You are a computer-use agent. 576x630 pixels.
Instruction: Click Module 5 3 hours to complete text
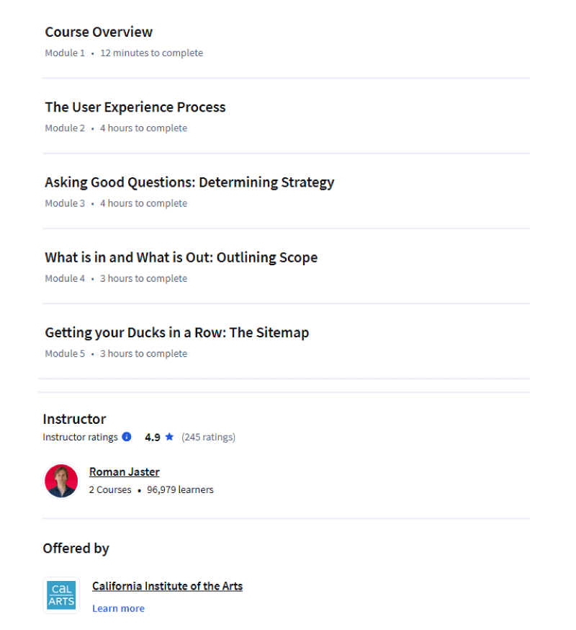tap(116, 354)
